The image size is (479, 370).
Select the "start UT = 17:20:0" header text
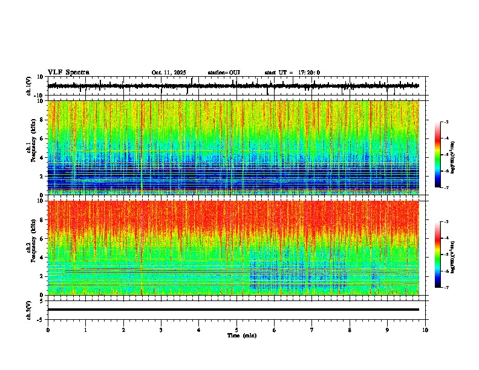(x=292, y=73)
